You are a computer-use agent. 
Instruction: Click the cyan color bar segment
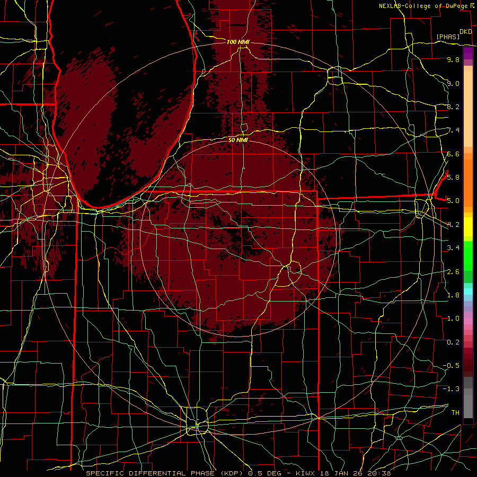[468, 291]
